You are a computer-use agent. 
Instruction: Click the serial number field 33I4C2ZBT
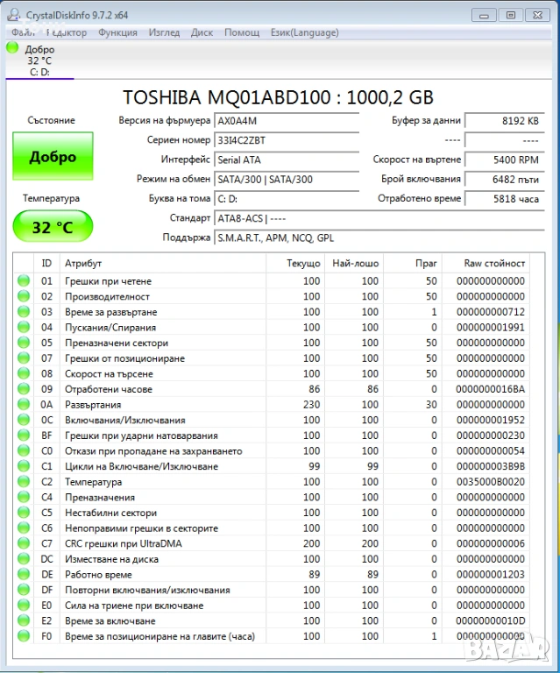286,140
